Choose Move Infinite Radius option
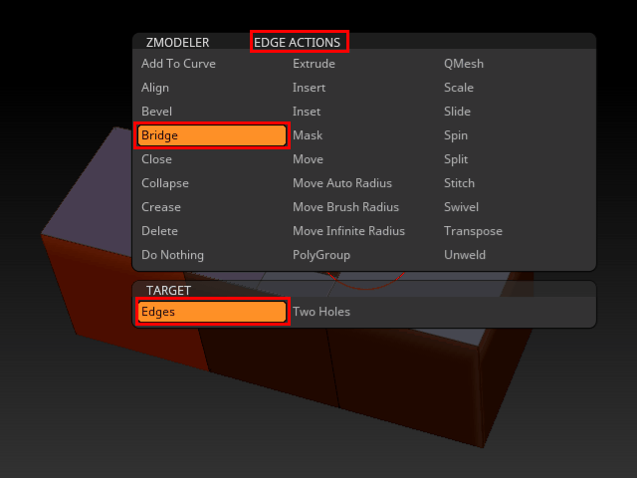The height and width of the screenshot is (478, 637). click(x=348, y=231)
